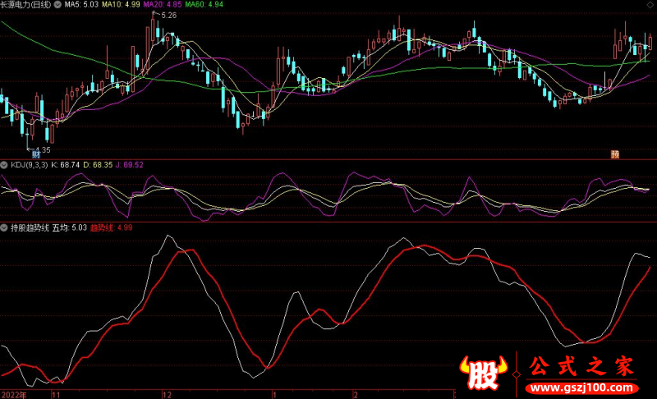Click the 持股趋势线 indicator name
The height and width of the screenshot is (399, 657).
(30, 227)
